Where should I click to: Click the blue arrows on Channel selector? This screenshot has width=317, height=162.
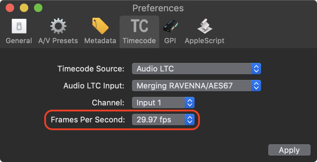[x=189, y=103]
